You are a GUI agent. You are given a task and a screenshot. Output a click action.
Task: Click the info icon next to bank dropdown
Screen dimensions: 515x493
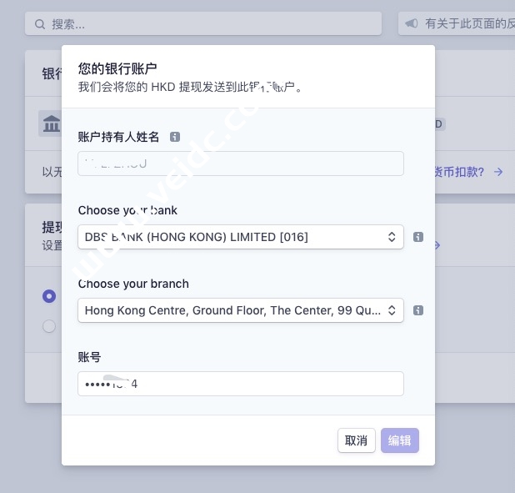(x=418, y=237)
